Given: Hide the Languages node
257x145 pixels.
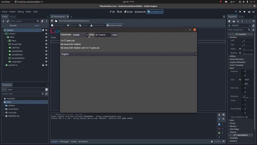Looking at the screenshot, I should click(x=47, y=62).
